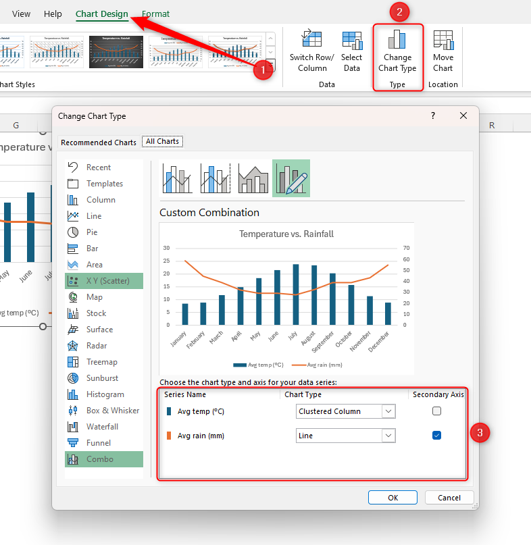This screenshot has height=545, width=531.
Task: Apply the second chart style thumbnail
Action: pos(57,52)
